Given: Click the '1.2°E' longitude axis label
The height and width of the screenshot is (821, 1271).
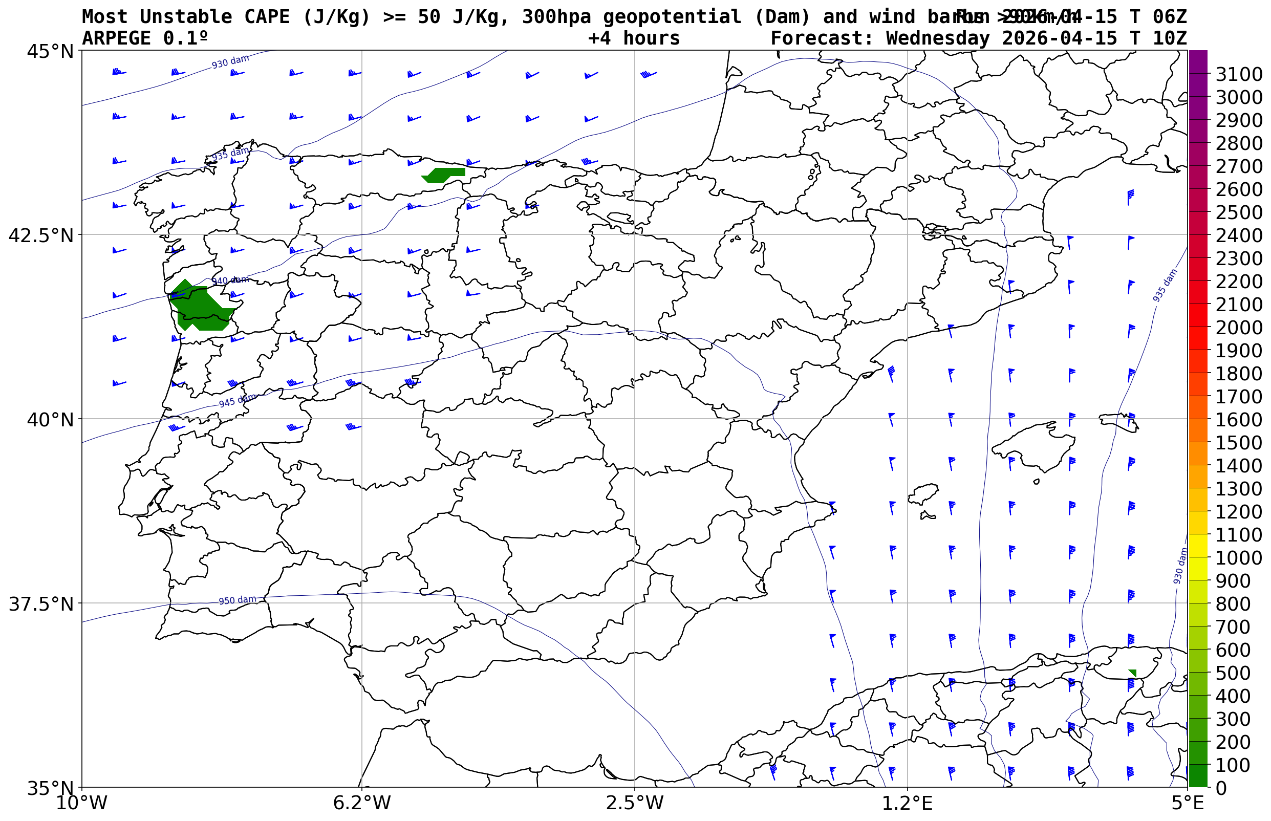Looking at the screenshot, I should 908,803.
